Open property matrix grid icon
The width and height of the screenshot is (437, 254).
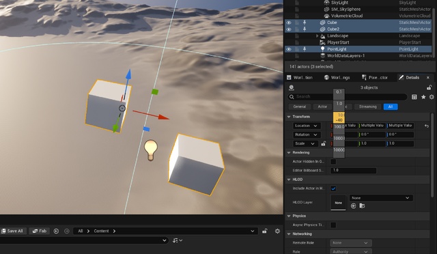(x=414, y=97)
